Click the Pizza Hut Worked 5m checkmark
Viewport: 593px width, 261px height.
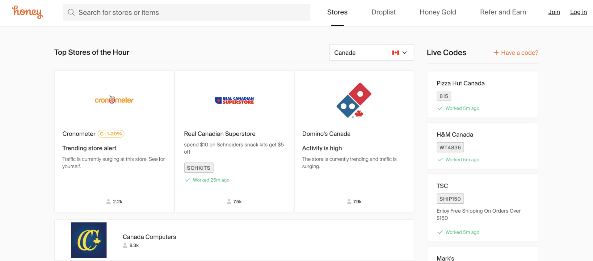440,108
